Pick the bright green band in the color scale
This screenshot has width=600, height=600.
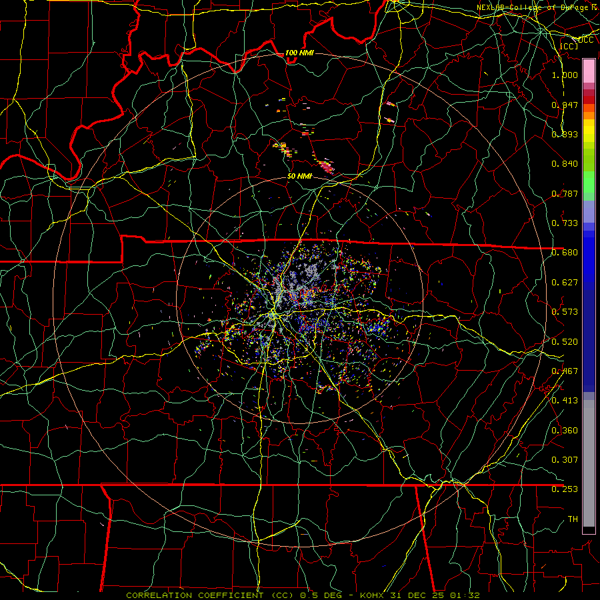click(589, 182)
